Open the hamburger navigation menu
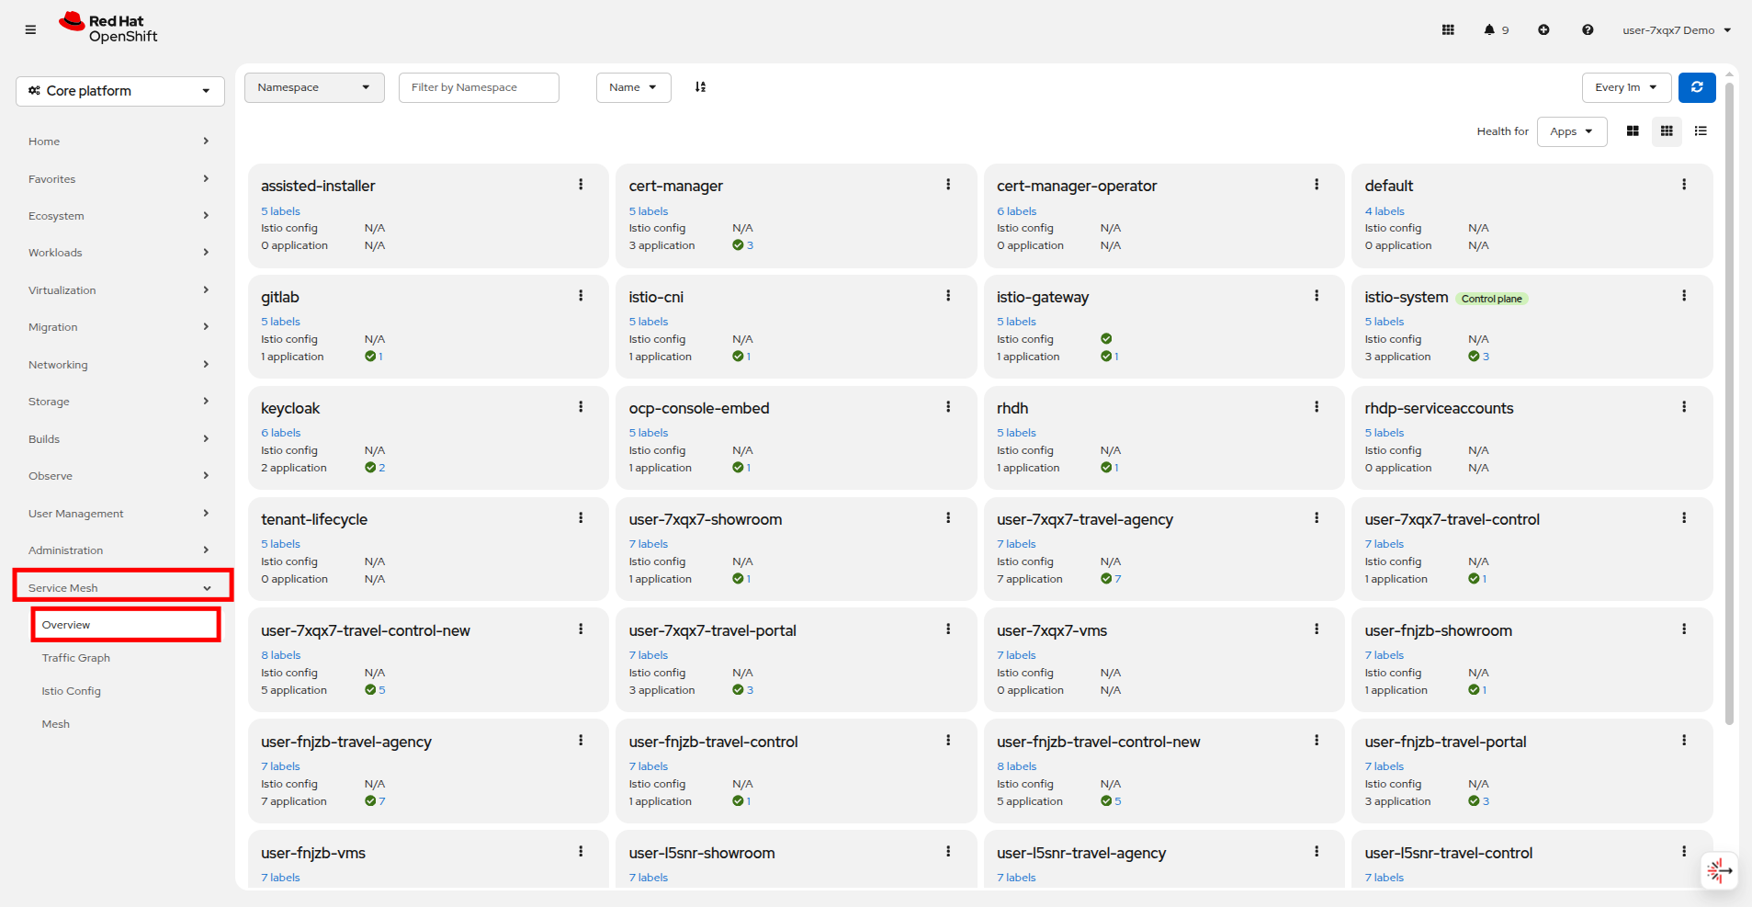Image resolution: width=1752 pixels, height=907 pixels. [30, 29]
